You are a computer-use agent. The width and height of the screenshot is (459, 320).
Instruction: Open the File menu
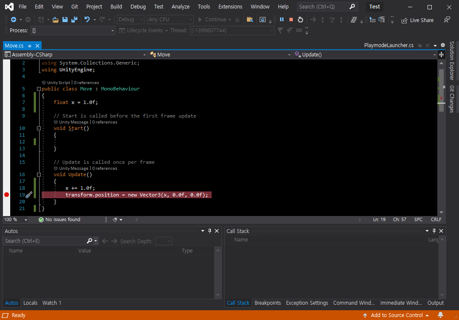[23, 6]
